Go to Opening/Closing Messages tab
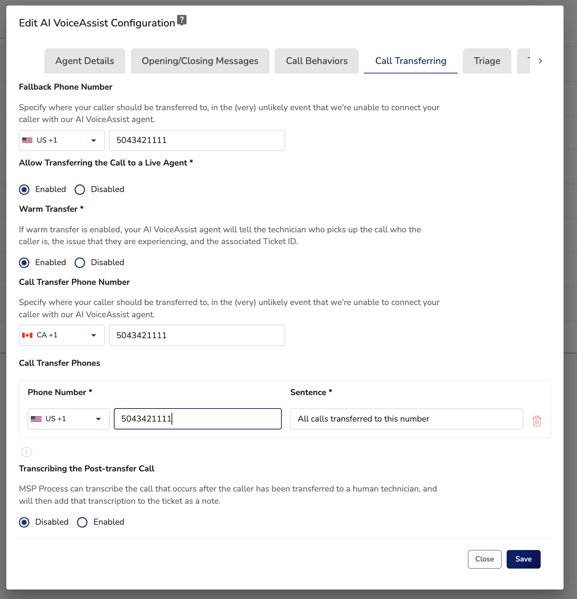Screen dimensions: 577x599 pyautogui.click(x=200, y=61)
